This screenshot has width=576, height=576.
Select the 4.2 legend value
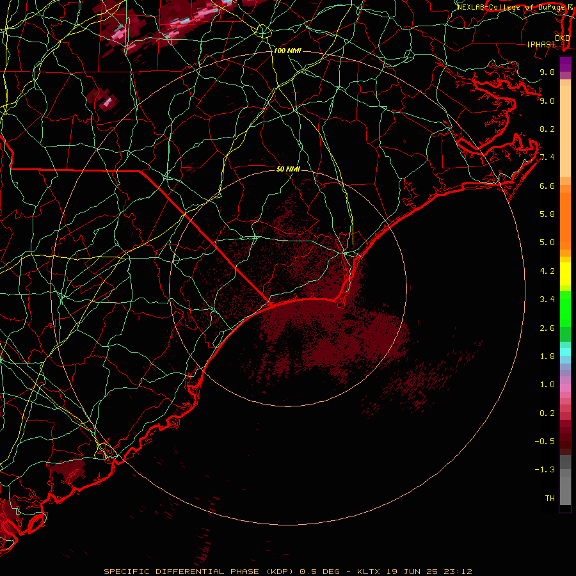[x=547, y=271]
